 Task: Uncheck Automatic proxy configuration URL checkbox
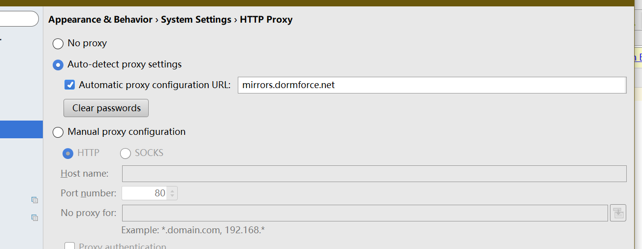point(70,85)
